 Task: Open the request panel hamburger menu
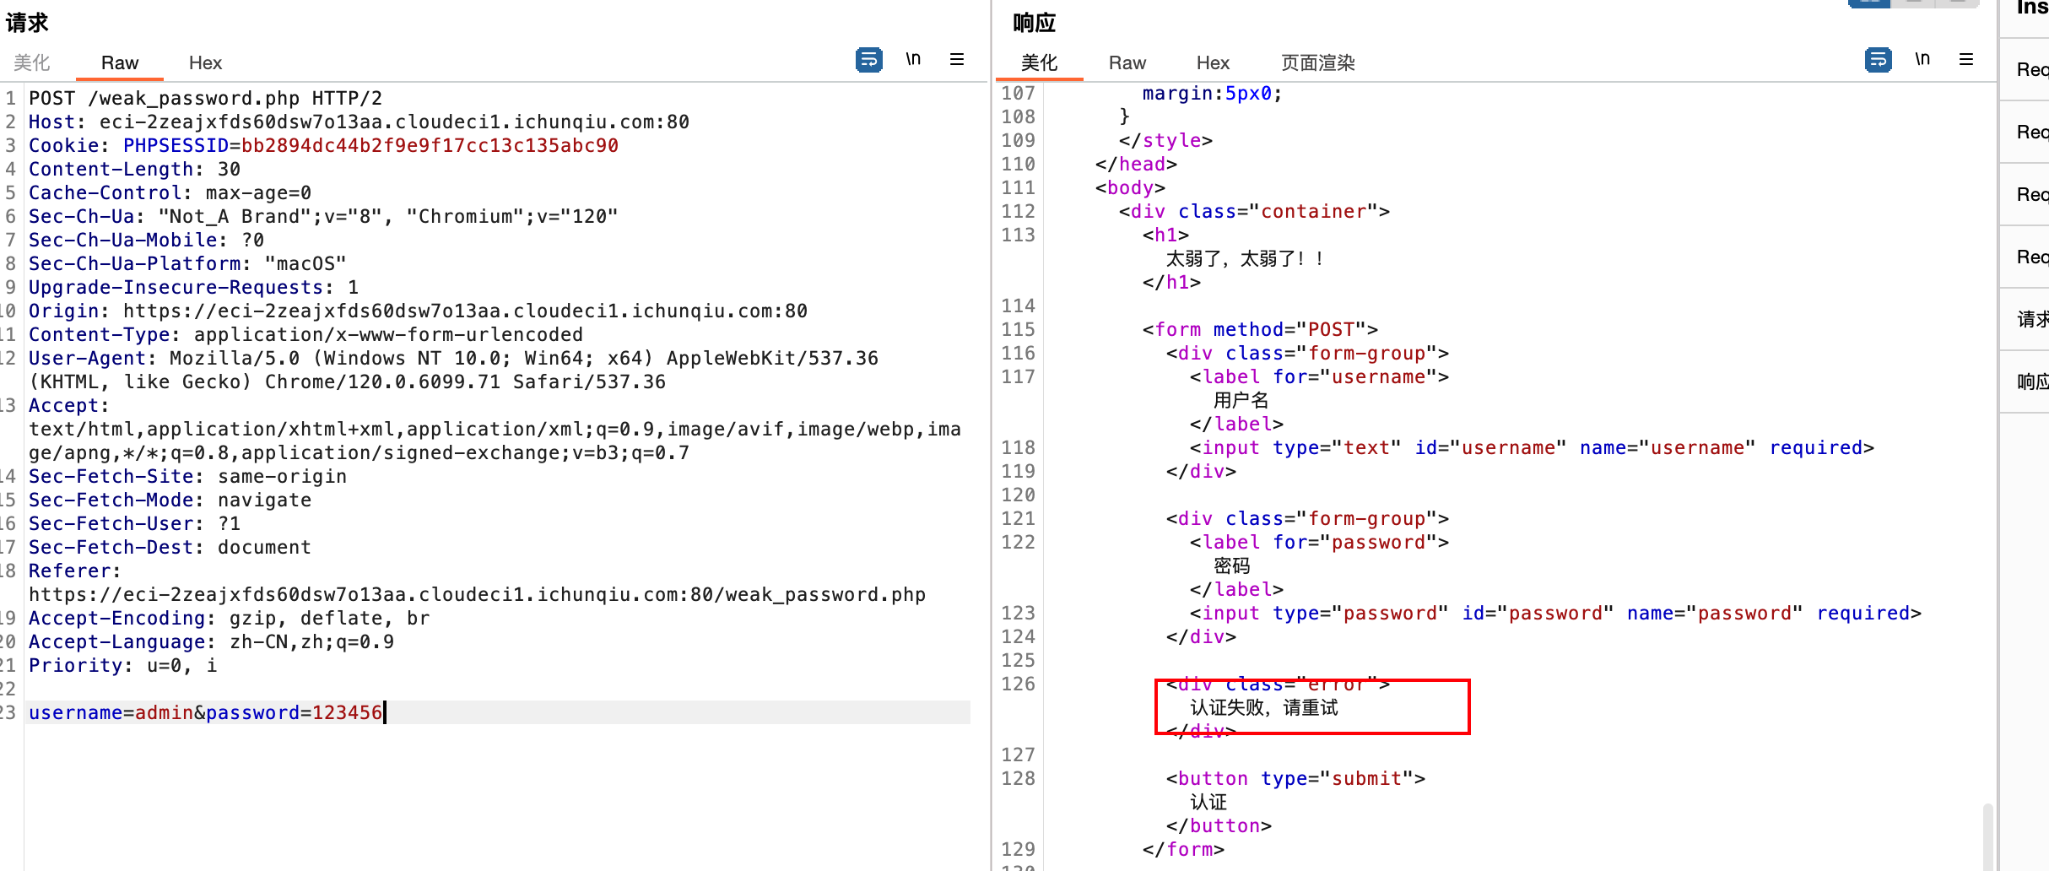(957, 60)
